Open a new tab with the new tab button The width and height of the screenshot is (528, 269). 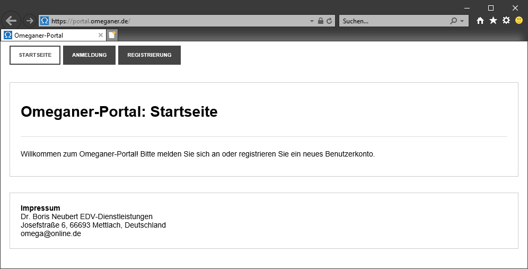click(x=112, y=36)
